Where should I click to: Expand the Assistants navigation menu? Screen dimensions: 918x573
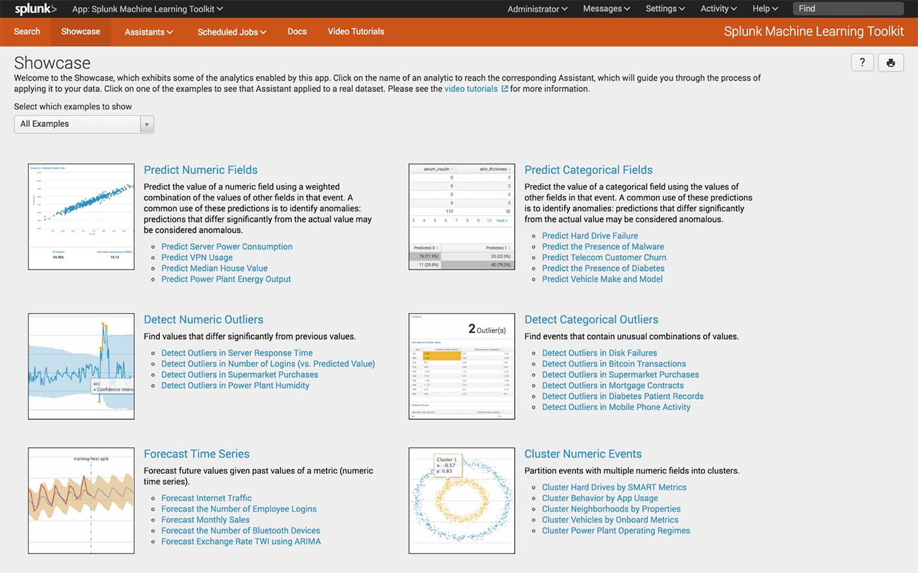pyautogui.click(x=149, y=32)
